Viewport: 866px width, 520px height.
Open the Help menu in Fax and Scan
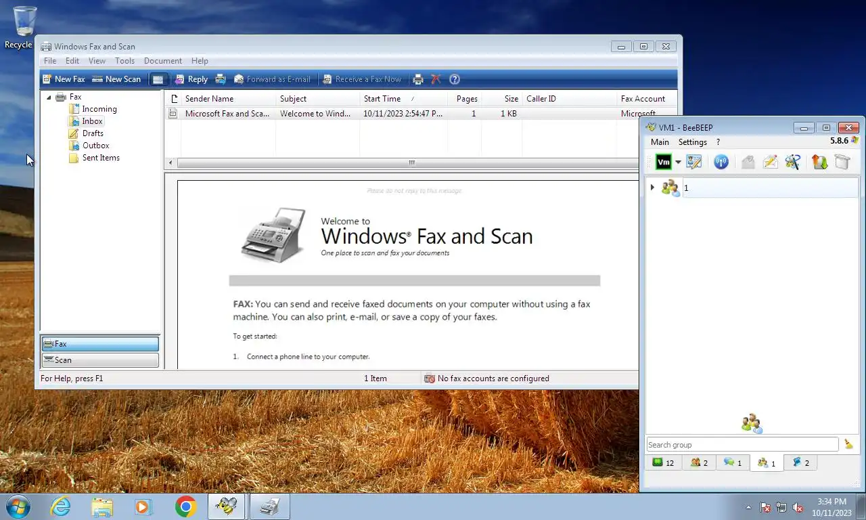point(200,61)
